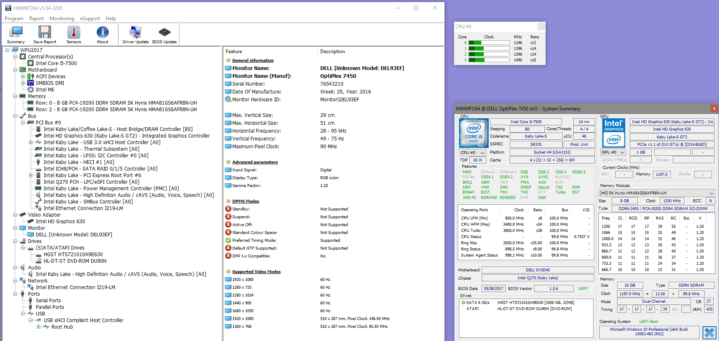Open the CPU #0 selector dropdown
The image size is (719, 341).
tap(473, 153)
